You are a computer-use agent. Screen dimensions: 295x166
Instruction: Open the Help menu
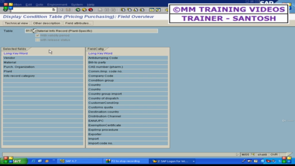[90, 5]
